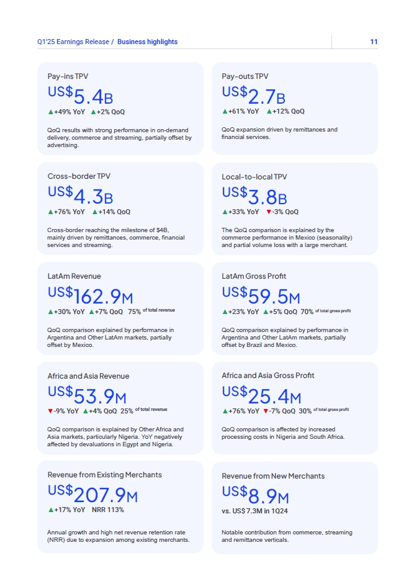
Task: Select the red down arrow next to -7% QoQ
Action: coord(266,411)
